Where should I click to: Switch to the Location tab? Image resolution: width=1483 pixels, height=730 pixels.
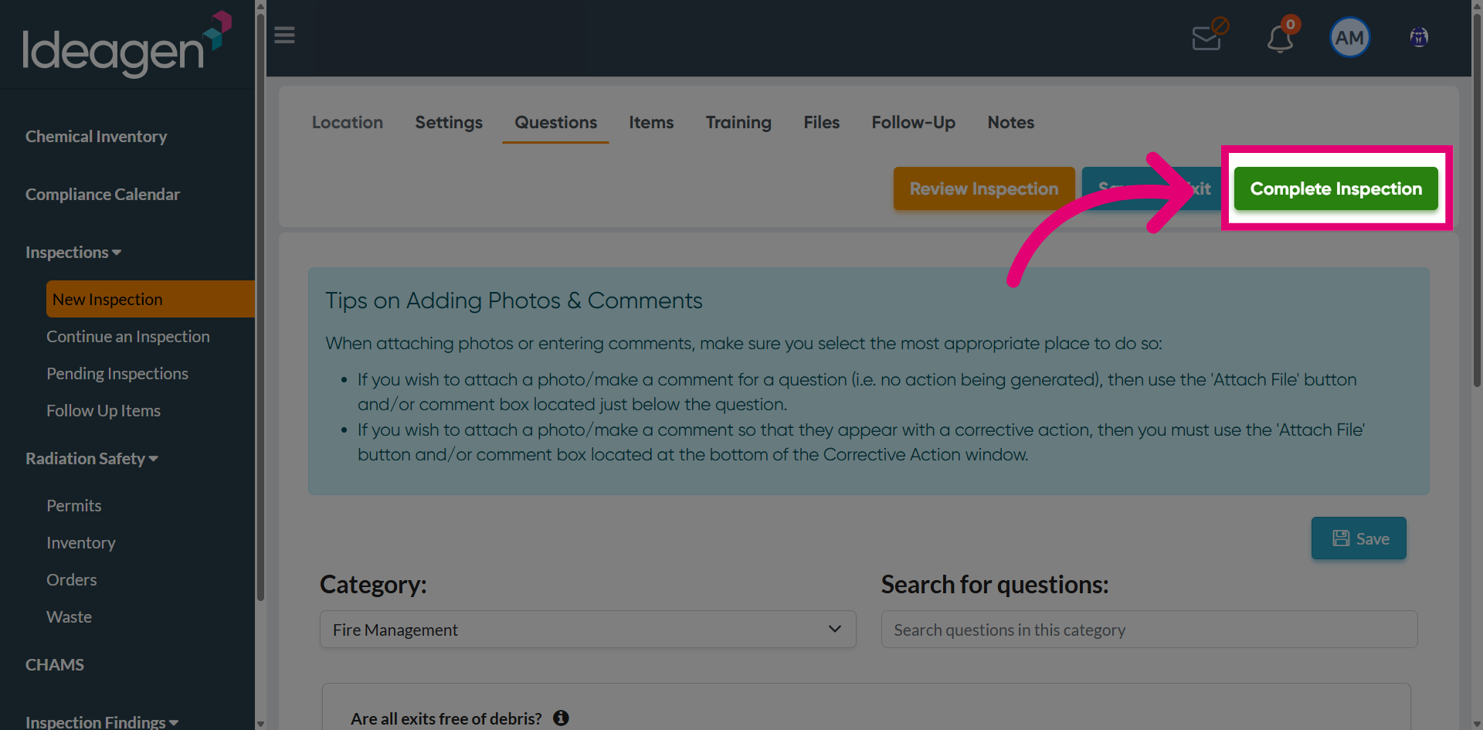pos(348,122)
